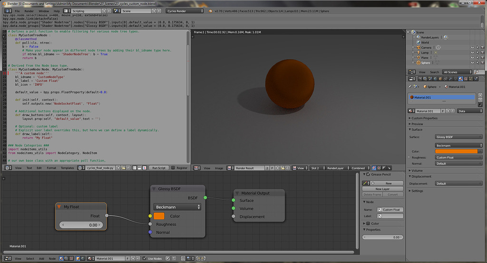
Task: Open the Material properties tab
Action: (x=460, y=79)
